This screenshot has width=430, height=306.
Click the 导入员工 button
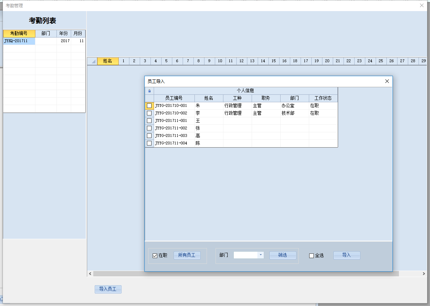(x=108, y=289)
